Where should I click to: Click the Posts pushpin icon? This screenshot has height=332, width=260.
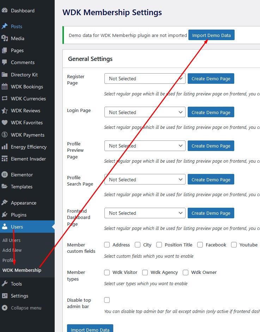tap(5, 26)
